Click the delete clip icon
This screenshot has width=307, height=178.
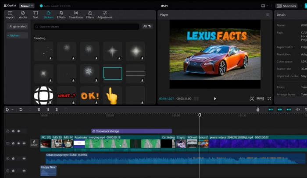pos(66,110)
